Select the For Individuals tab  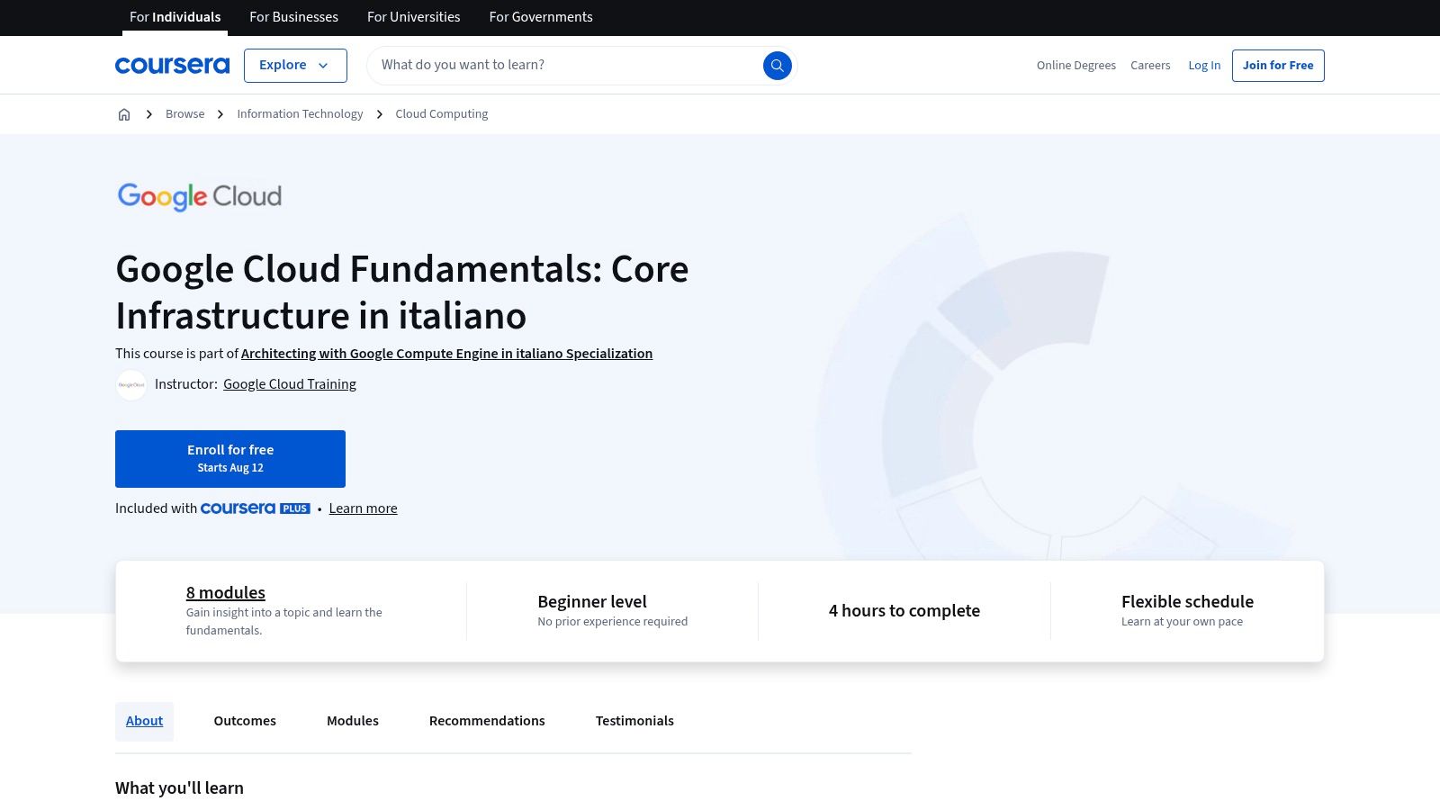(x=175, y=17)
